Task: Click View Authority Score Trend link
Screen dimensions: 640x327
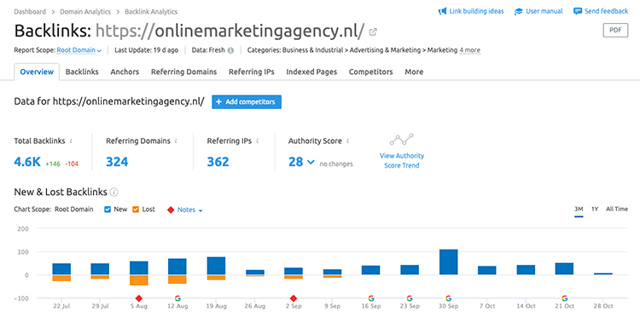Action: pos(402,160)
